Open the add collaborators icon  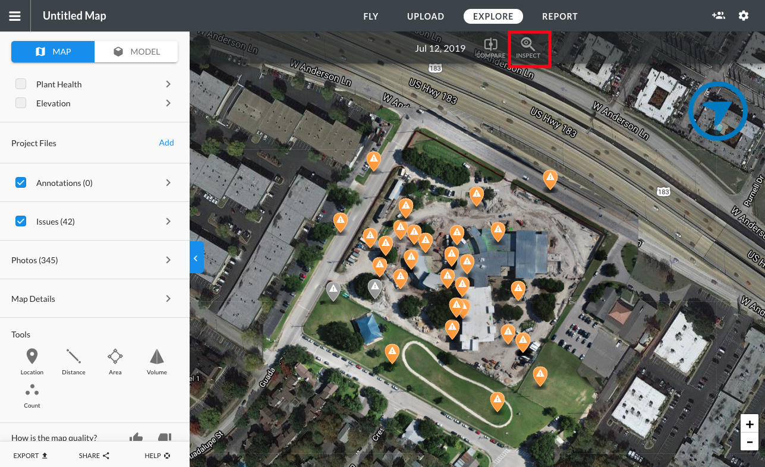[718, 16]
